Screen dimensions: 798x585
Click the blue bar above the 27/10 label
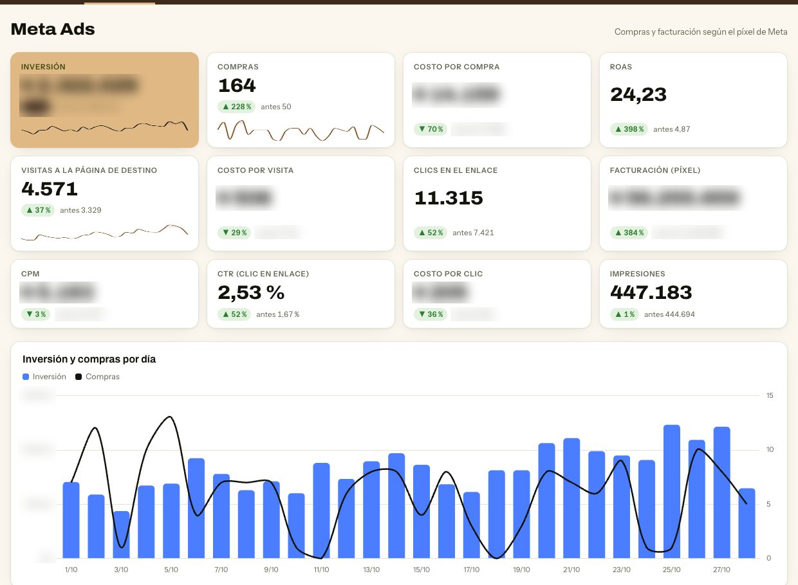click(722, 492)
